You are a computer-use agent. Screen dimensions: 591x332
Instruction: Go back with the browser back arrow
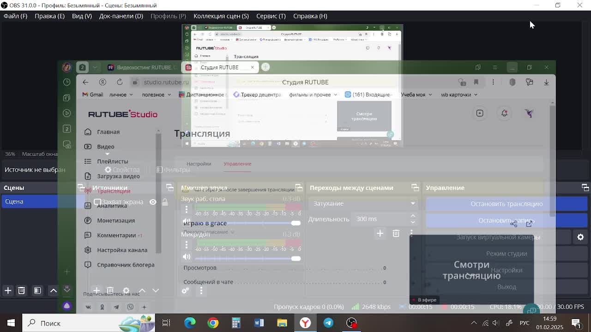point(85,82)
